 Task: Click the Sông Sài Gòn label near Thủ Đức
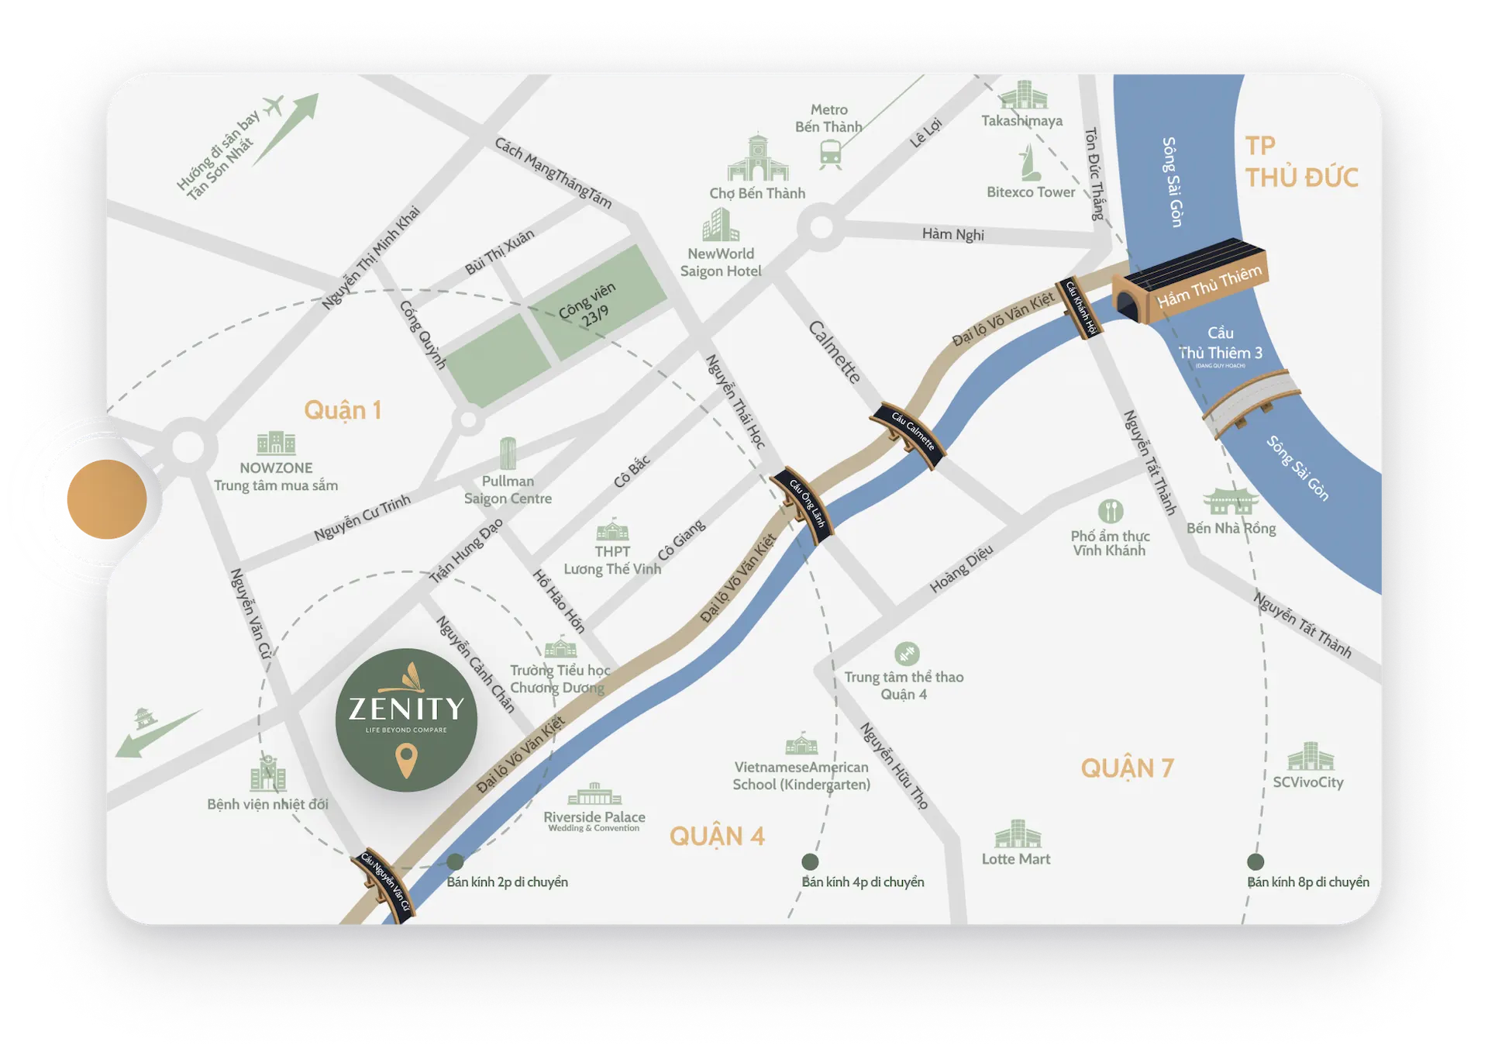(1173, 182)
